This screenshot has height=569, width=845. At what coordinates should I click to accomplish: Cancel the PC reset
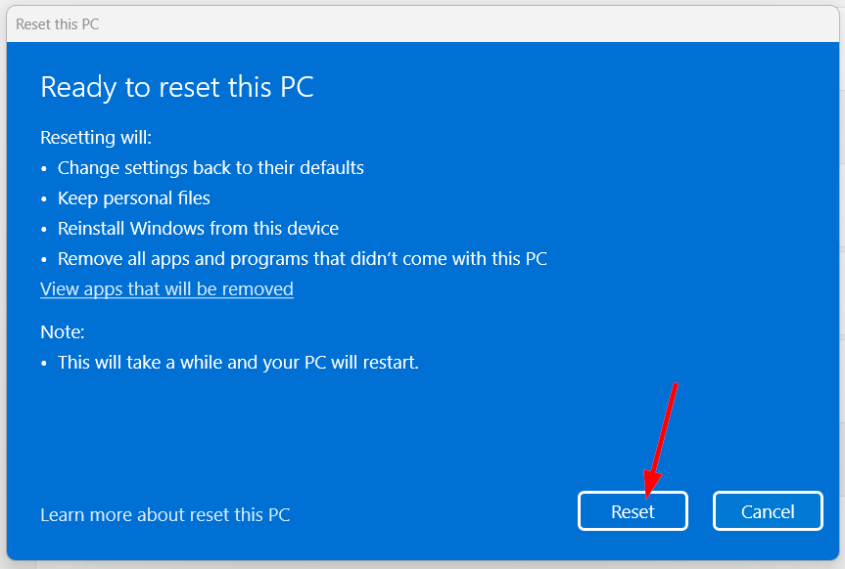tap(768, 511)
